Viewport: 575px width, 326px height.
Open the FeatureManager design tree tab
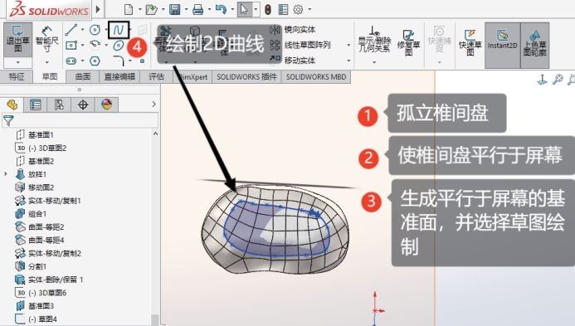pos(12,105)
